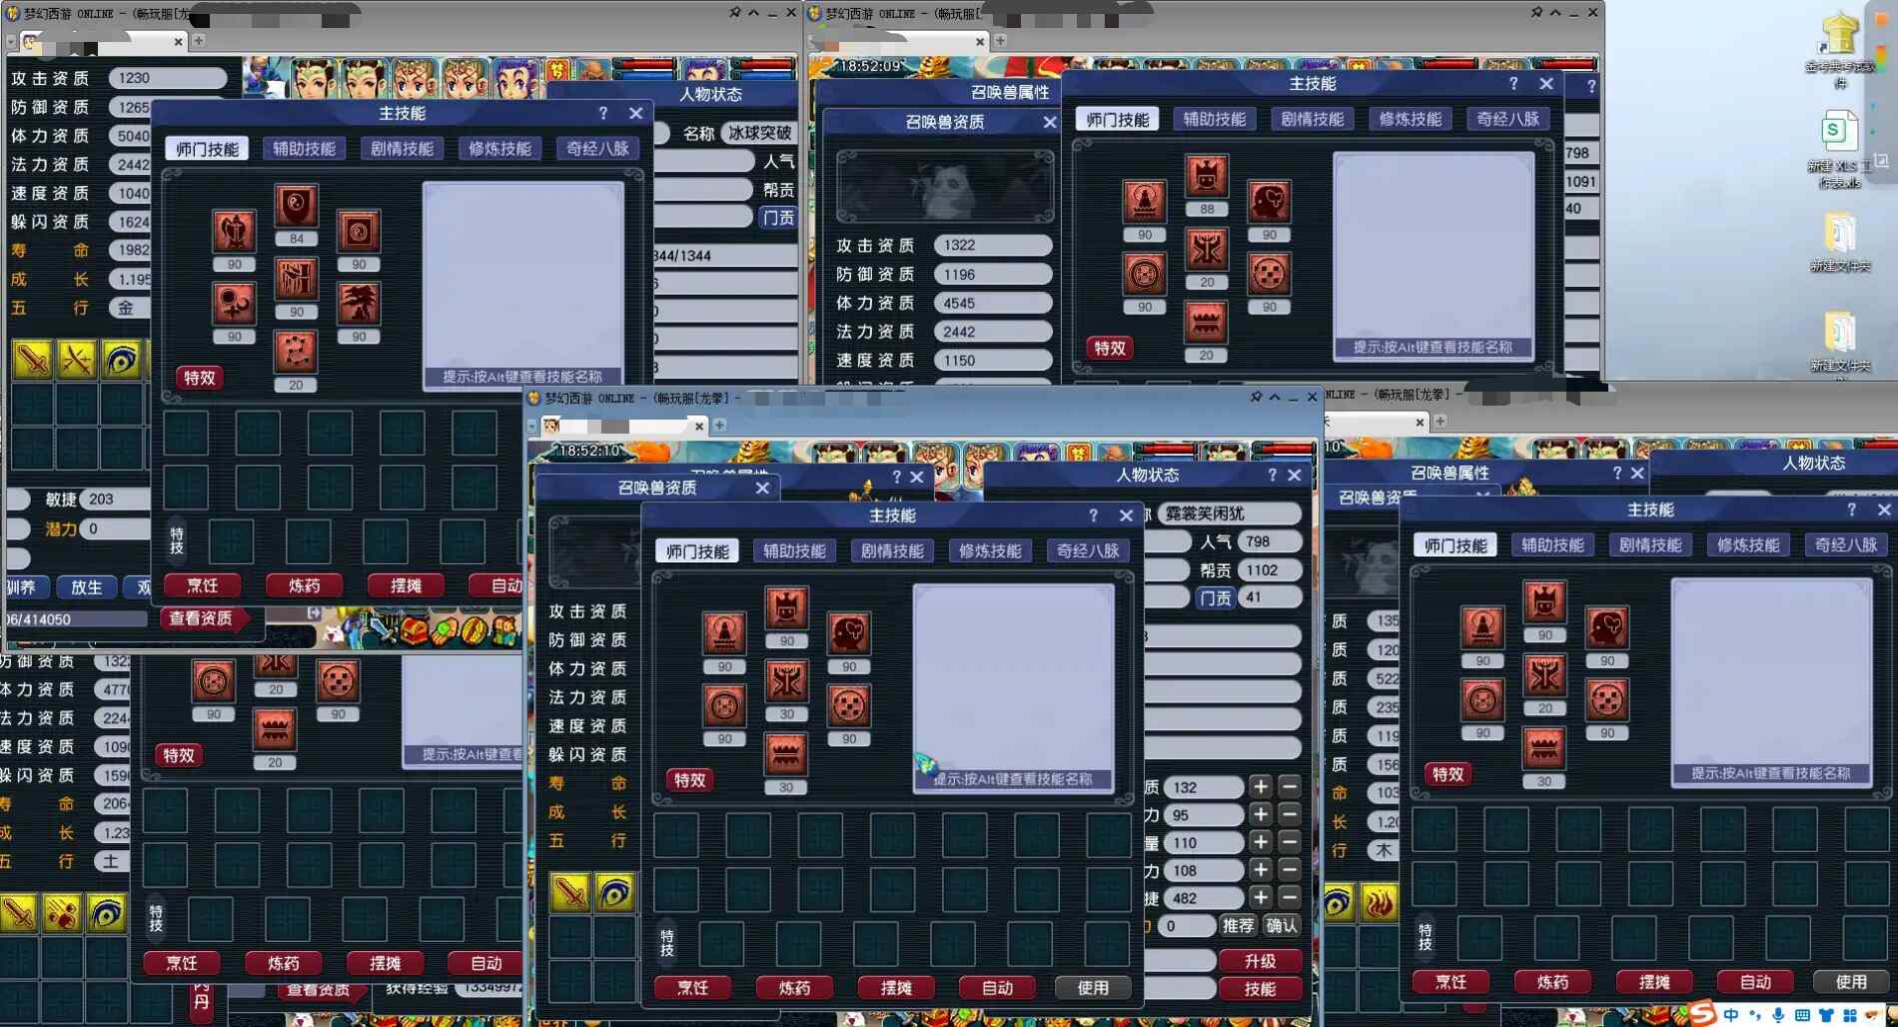Click 门贡 button beside value 41
The height and width of the screenshot is (1027, 1898).
[x=1215, y=597]
